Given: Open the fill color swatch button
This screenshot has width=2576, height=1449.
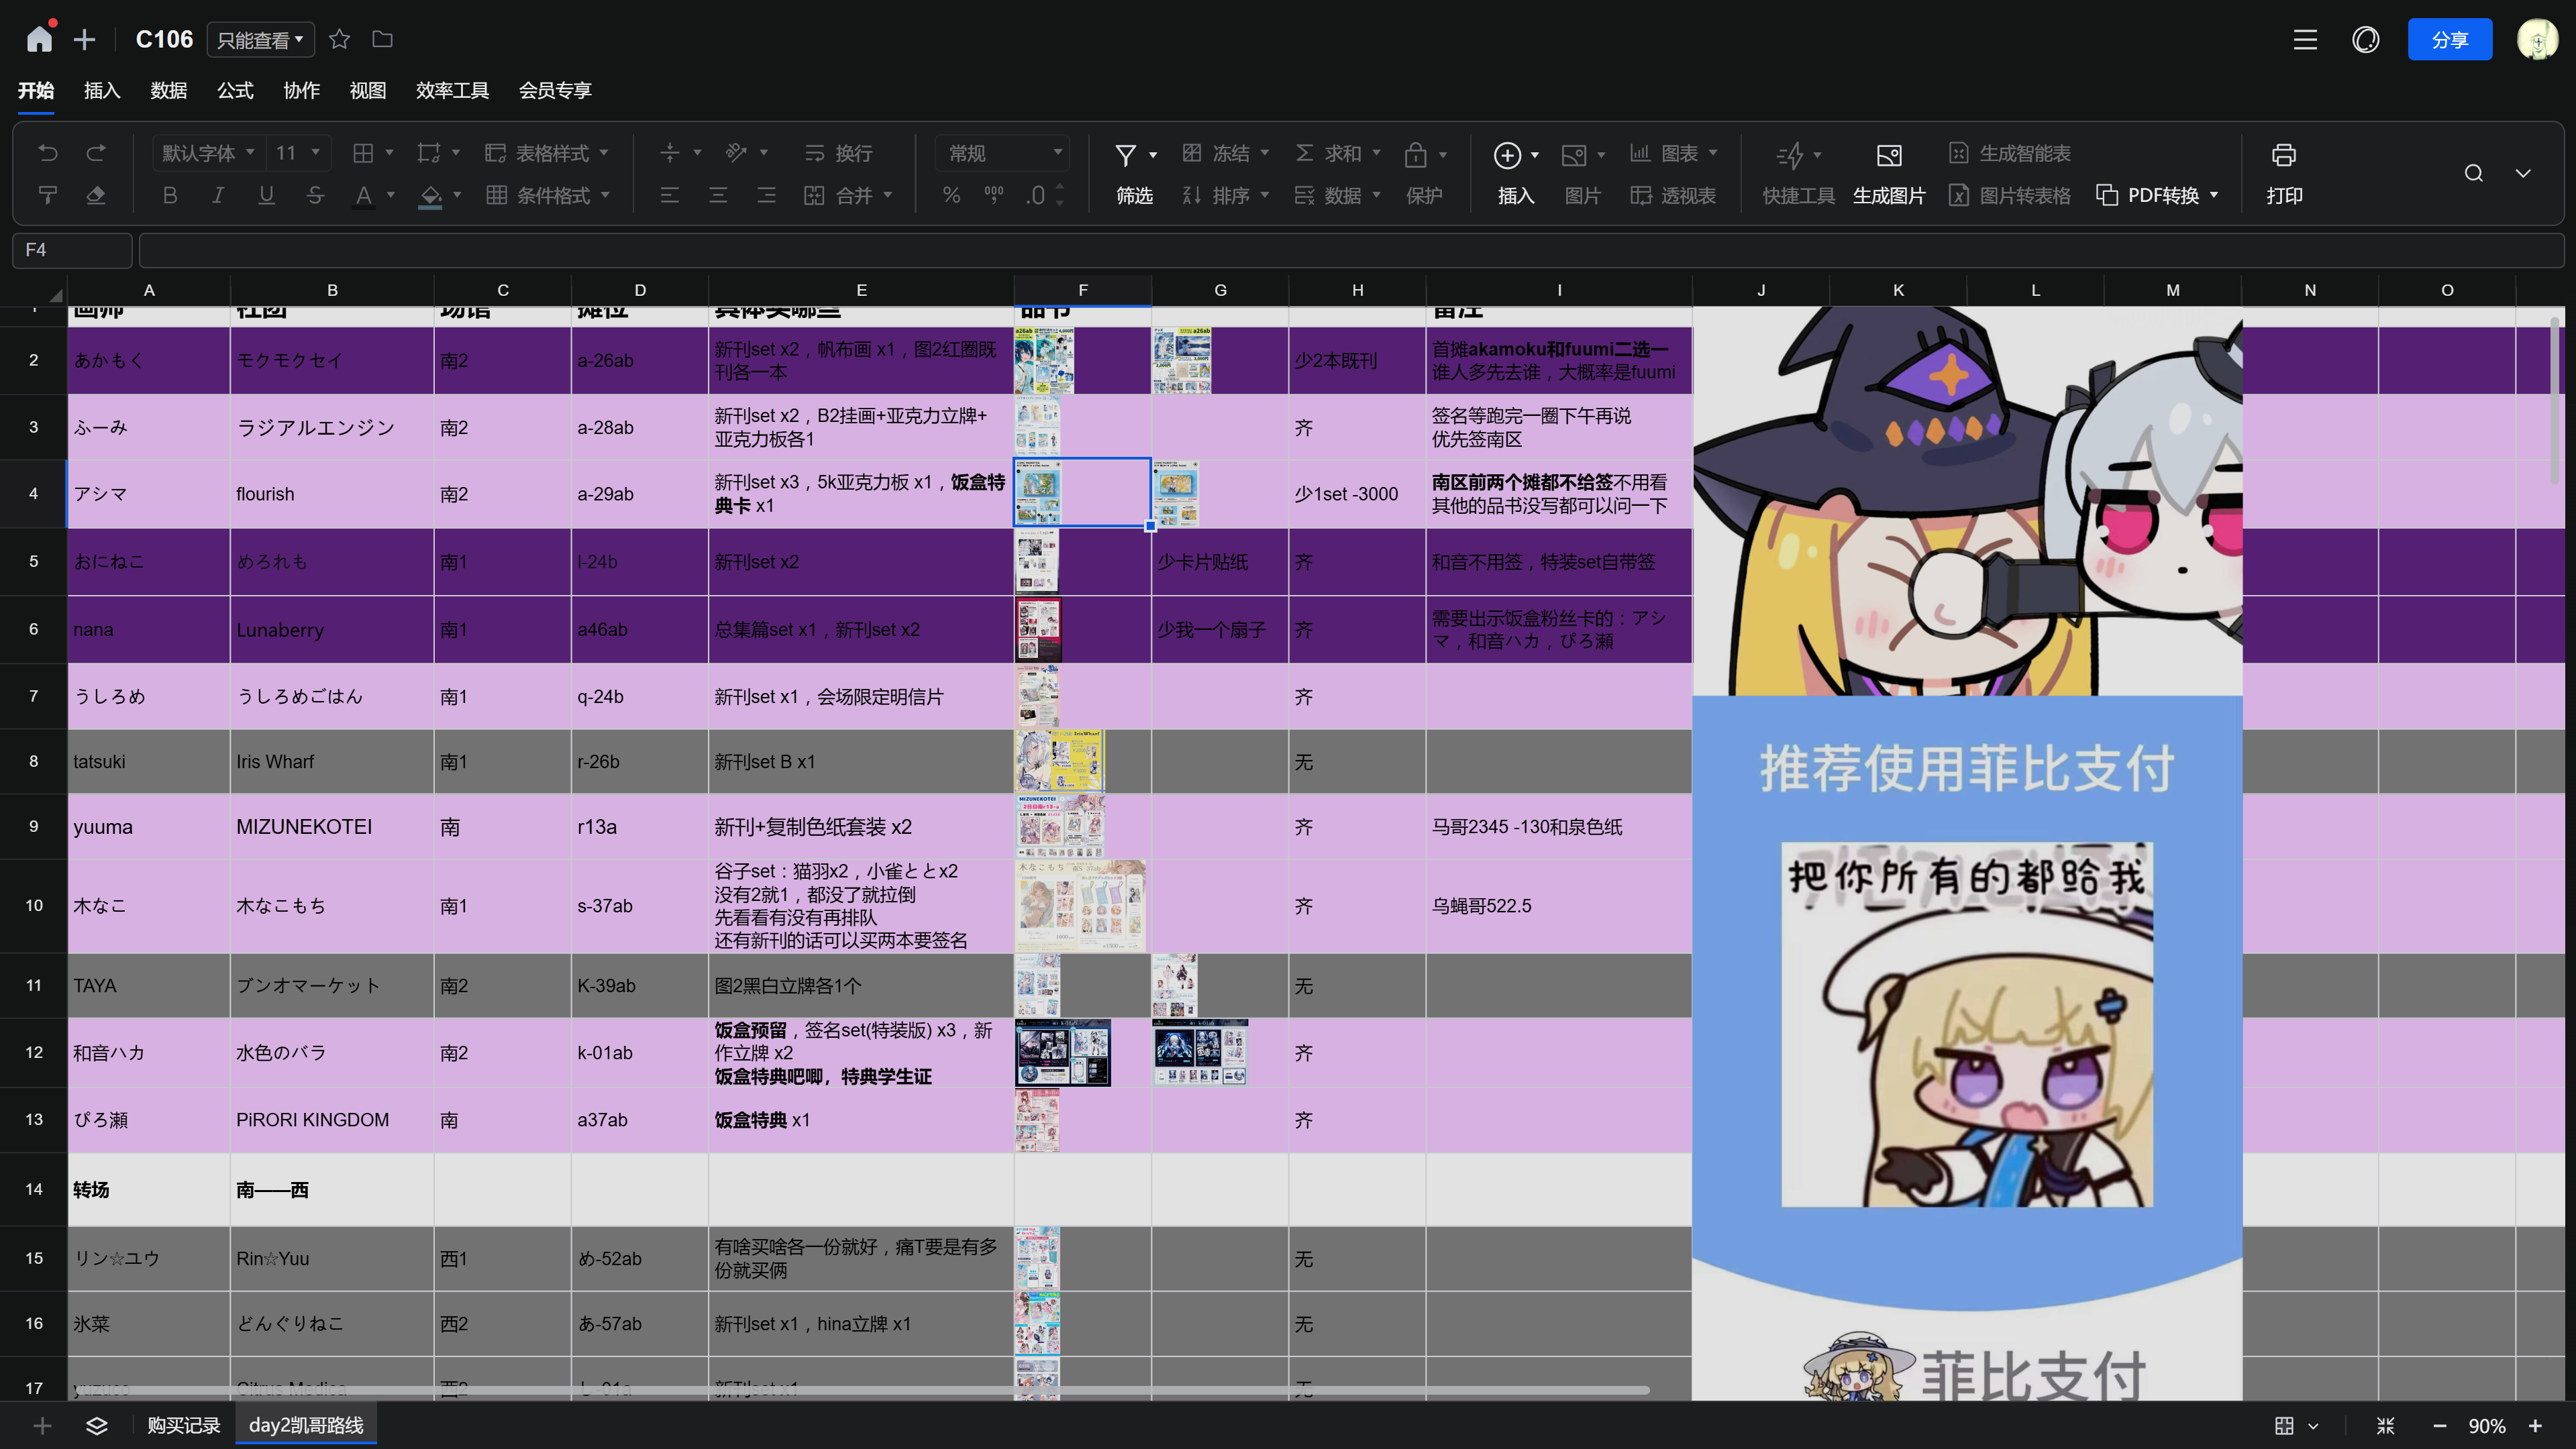Looking at the screenshot, I should (430, 195).
